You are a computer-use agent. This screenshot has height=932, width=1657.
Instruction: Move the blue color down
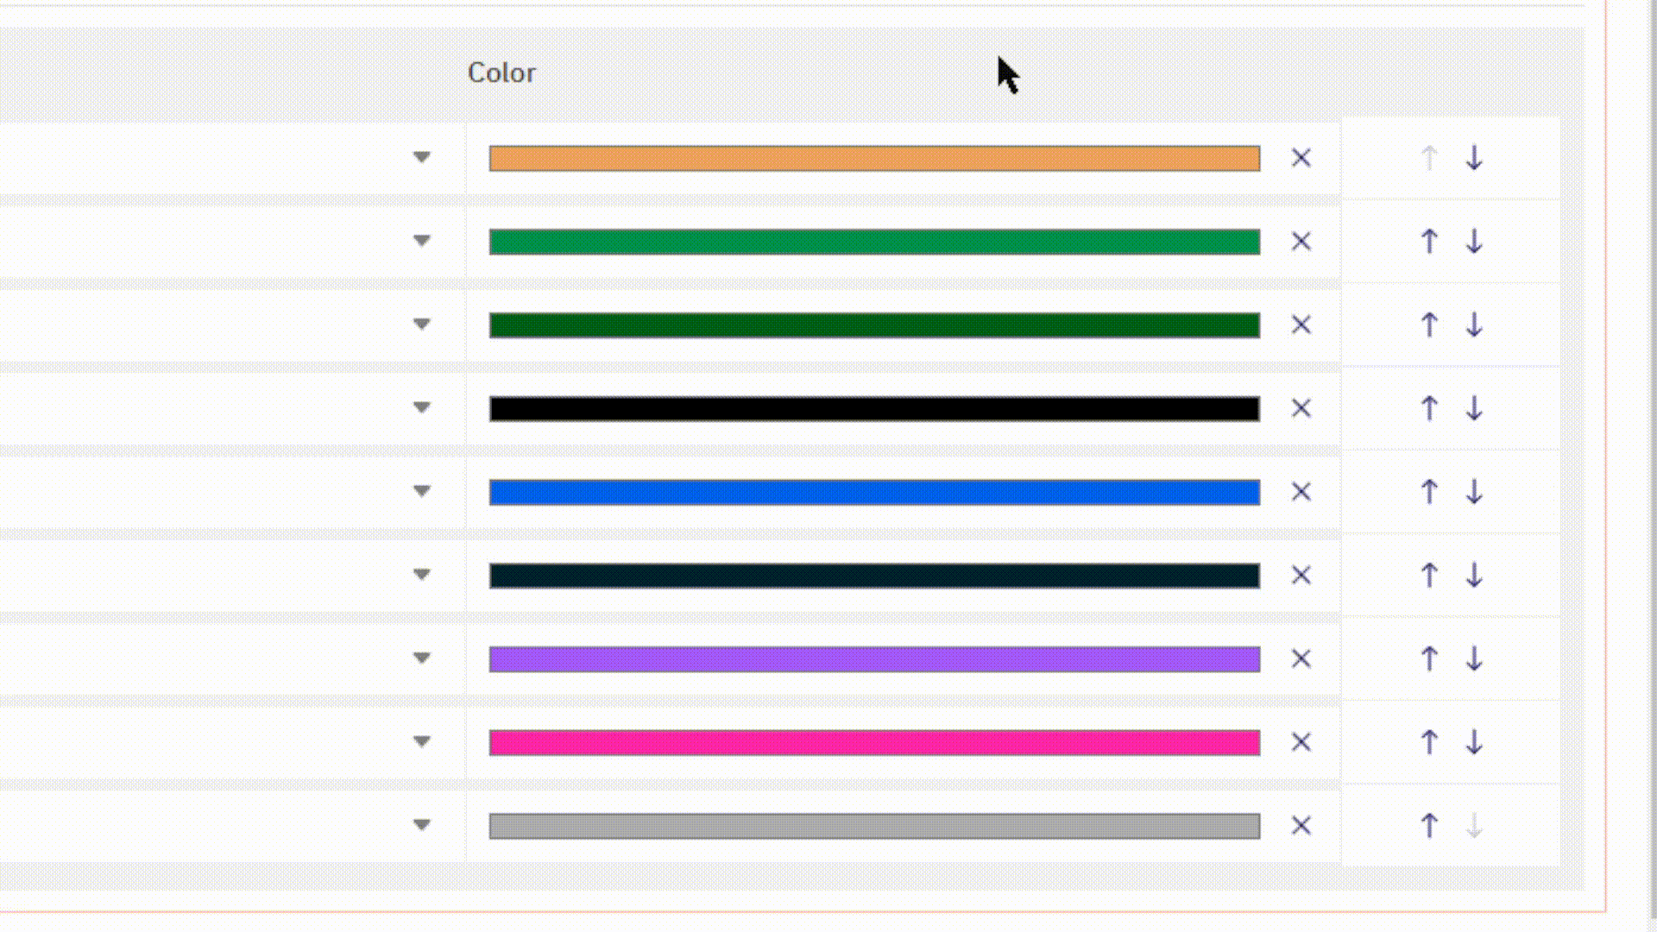tap(1474, 492)
